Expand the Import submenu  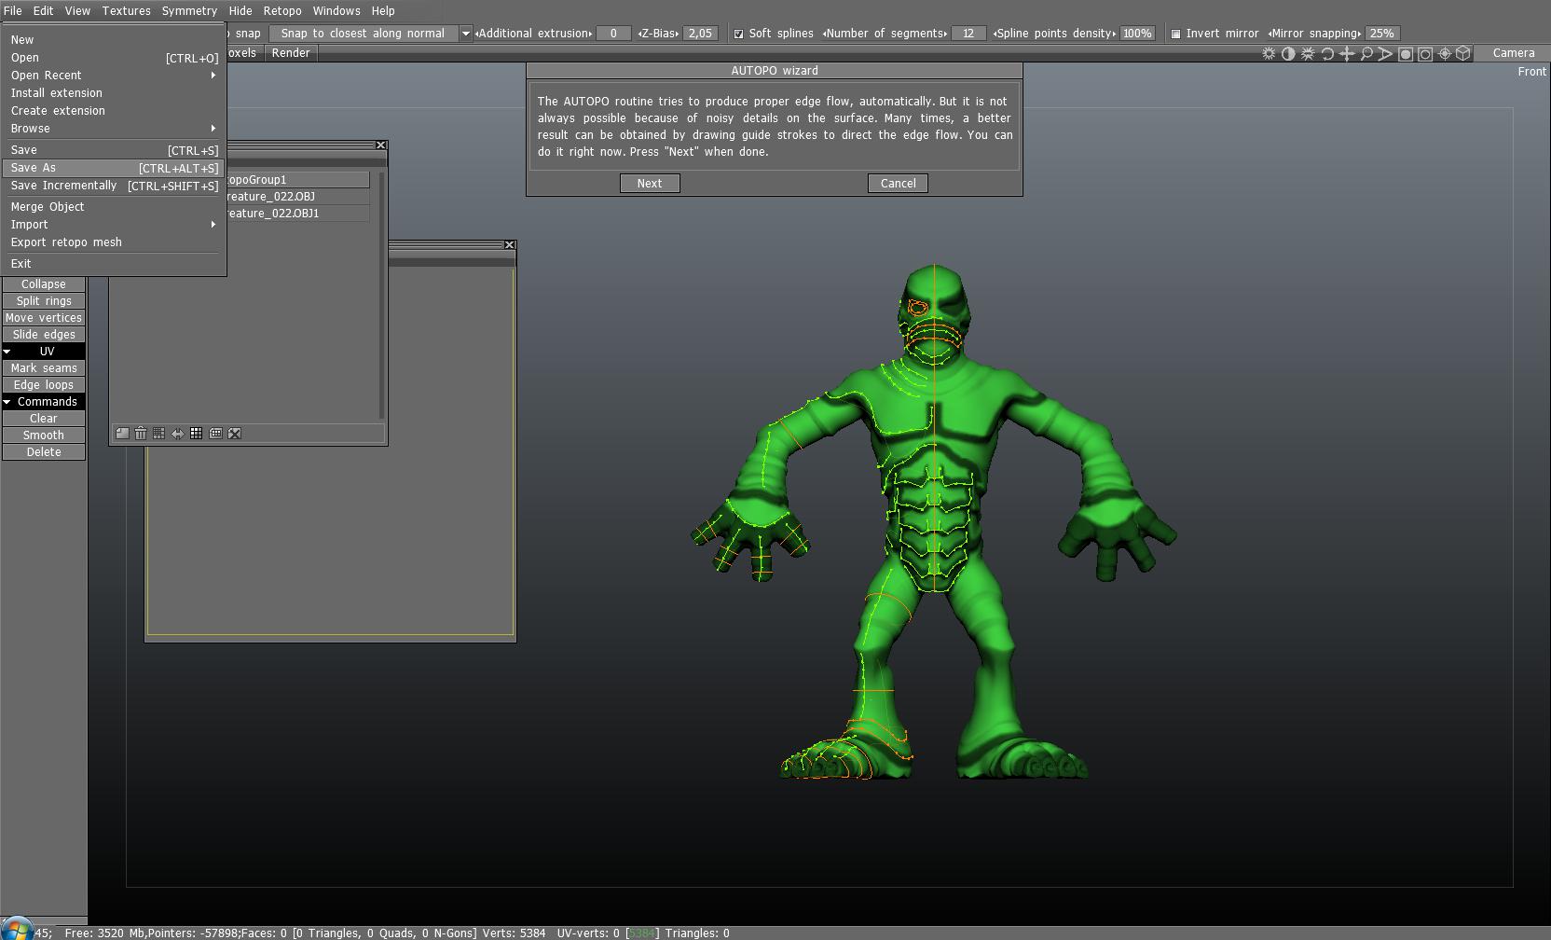pyautogui.click(x=113, y=225)
